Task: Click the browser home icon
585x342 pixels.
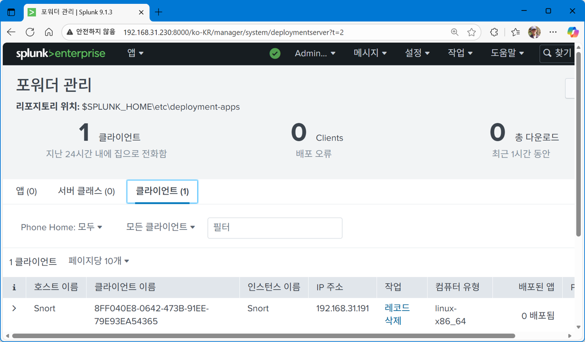Action: click(x=47, y=32)
